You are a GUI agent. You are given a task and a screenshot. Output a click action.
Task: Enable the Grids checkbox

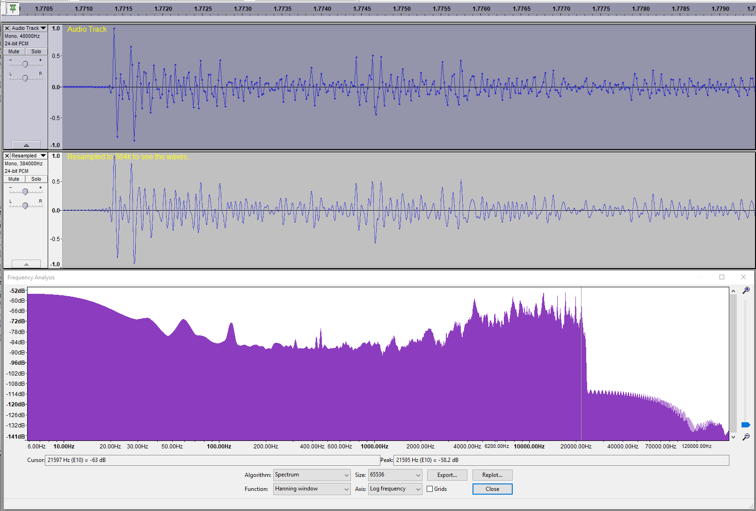pos(429,489)
